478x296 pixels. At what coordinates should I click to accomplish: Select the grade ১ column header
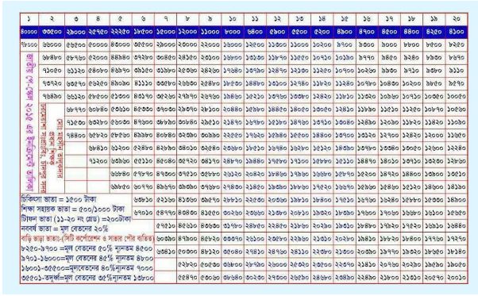[29, 19]
